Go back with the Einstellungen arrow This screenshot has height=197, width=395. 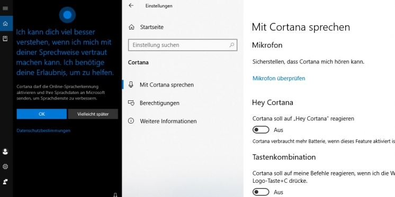tap(131, 5)
